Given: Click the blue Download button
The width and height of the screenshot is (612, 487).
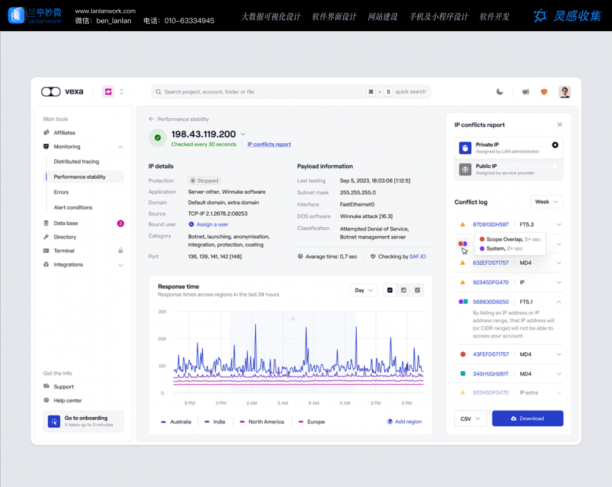Looking at the screenshot, I should pyautogui.click(x=527, y=418).
